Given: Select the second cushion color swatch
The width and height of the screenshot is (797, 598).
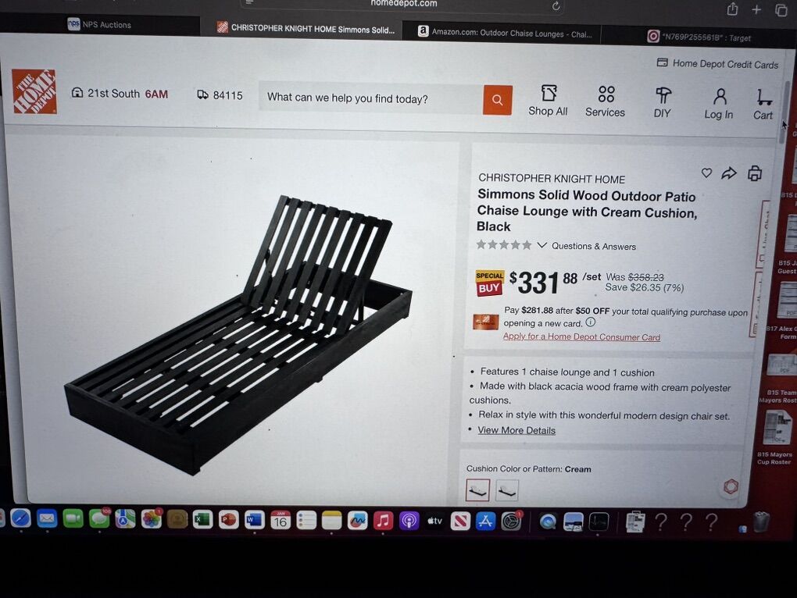Looking at the screenshot, I should tap(507, 491).
